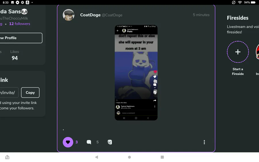The width and height of the screenshot is (259, 162).
Task: Open the posted phone screenshot image
Action: [x=136, y=73]
